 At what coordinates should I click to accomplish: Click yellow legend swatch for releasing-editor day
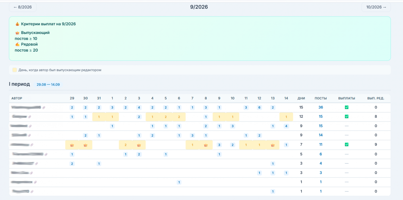15,70
